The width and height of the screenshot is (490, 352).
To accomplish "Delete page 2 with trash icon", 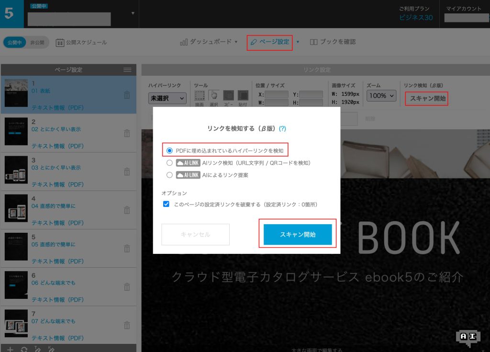I will click(127, 133).
